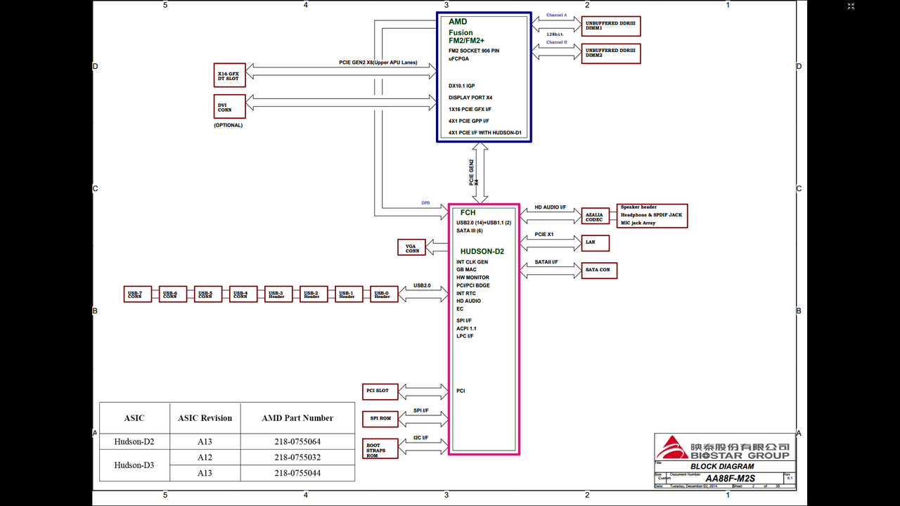Select '4X1 PCIE GPP I/F' text
The image size is (900, 506).
(x=468, y=121)
